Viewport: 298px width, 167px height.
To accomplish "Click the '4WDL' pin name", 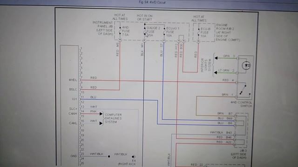I will tap(73, 80).
